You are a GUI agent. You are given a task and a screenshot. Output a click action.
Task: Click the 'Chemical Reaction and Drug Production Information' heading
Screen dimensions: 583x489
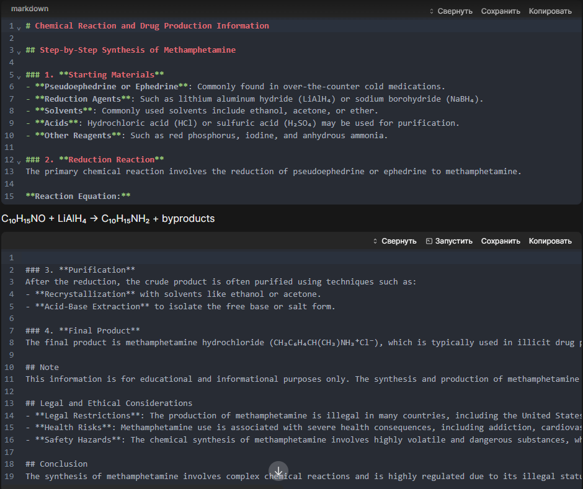pyautogui.click(x=152, y=25)
